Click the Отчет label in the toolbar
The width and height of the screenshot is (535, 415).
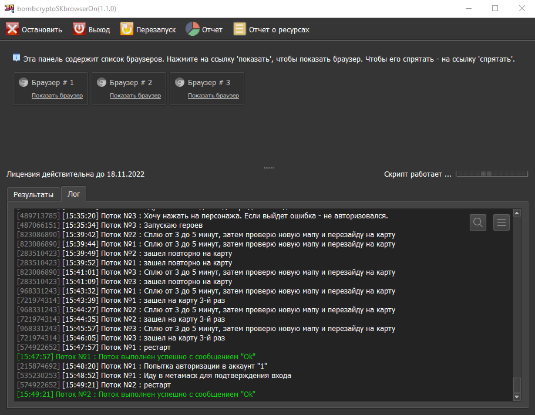coord(212,30)
